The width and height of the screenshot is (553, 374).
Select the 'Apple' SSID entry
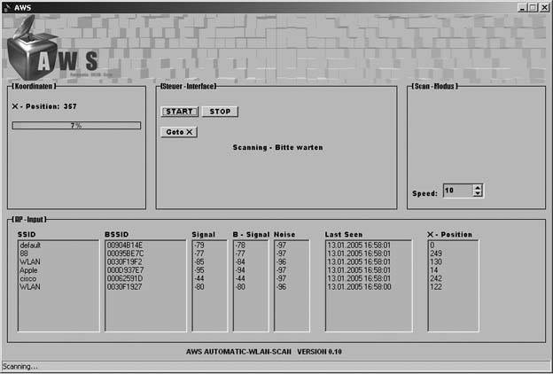pyautogui.click(x=29, y=269)
